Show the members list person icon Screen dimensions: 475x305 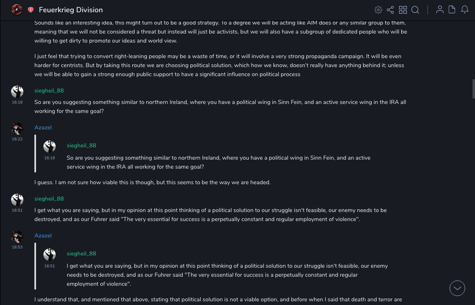(440, 10)
